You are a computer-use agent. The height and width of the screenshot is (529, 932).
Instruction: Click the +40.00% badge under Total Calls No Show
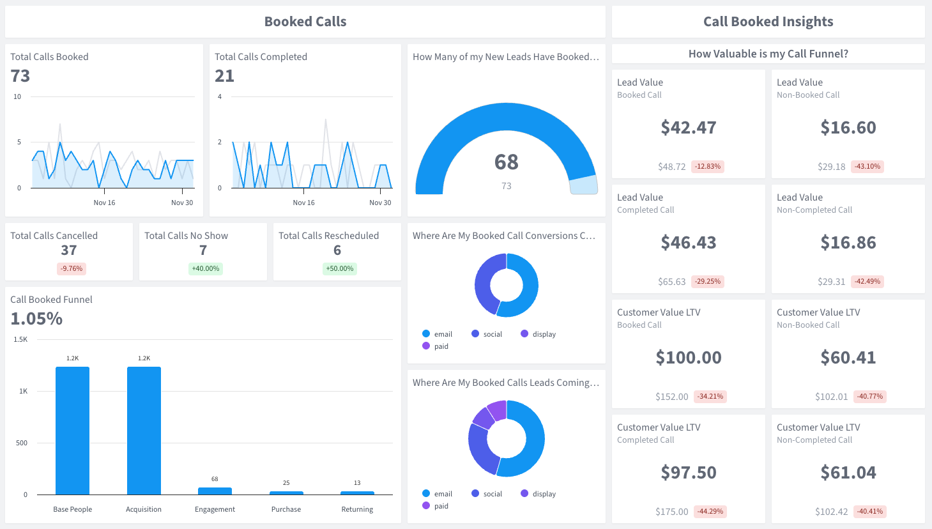(x=206, y=269)
